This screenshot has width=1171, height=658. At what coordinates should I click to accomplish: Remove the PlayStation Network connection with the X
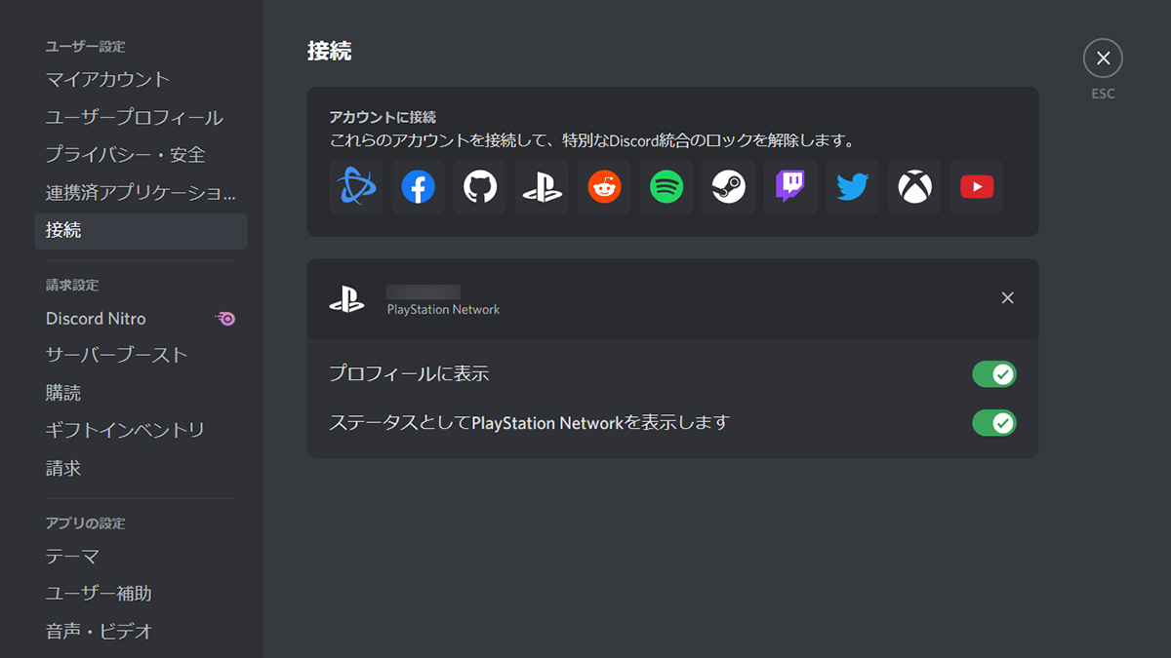1007,297
